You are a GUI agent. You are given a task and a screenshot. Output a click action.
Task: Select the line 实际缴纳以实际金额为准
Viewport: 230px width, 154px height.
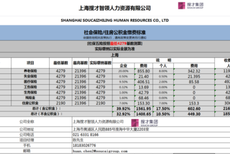click(115, 49)
